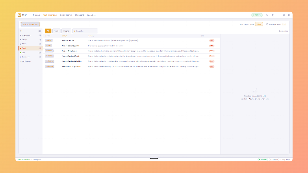Image resolution: width=308 pixels, height=173 pixels.
Task: Click the nodework trigger chip
Action: pyautogui.click(x=49, y=66)
